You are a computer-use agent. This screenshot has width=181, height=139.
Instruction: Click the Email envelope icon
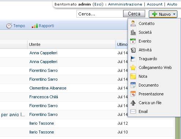133,111
